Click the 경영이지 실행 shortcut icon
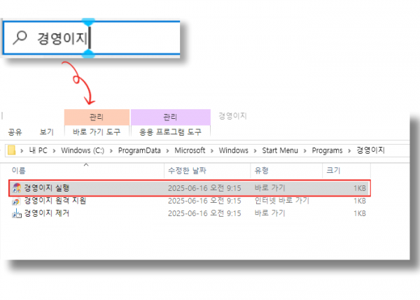This screenshot has height=300, width=420. pyautogui.click(x=17, y=188)
